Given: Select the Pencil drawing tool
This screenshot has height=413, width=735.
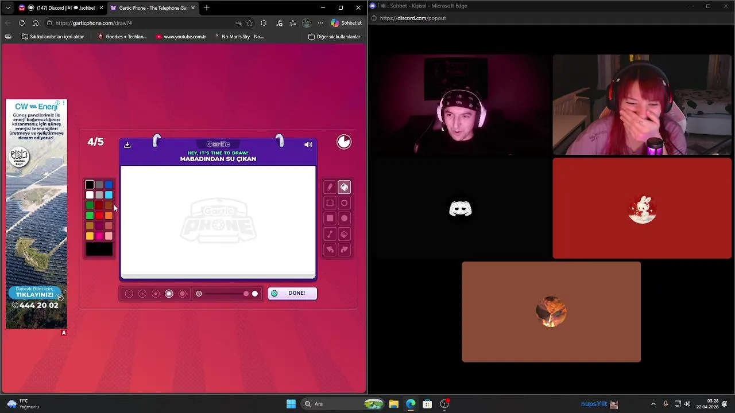Looking at the screenshot, I should [330, 187].
